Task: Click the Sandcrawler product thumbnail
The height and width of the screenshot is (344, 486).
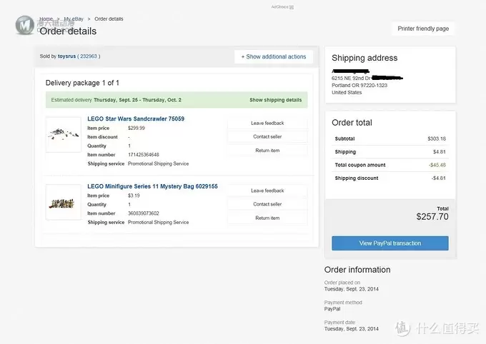Action: (x=64, y=134)
